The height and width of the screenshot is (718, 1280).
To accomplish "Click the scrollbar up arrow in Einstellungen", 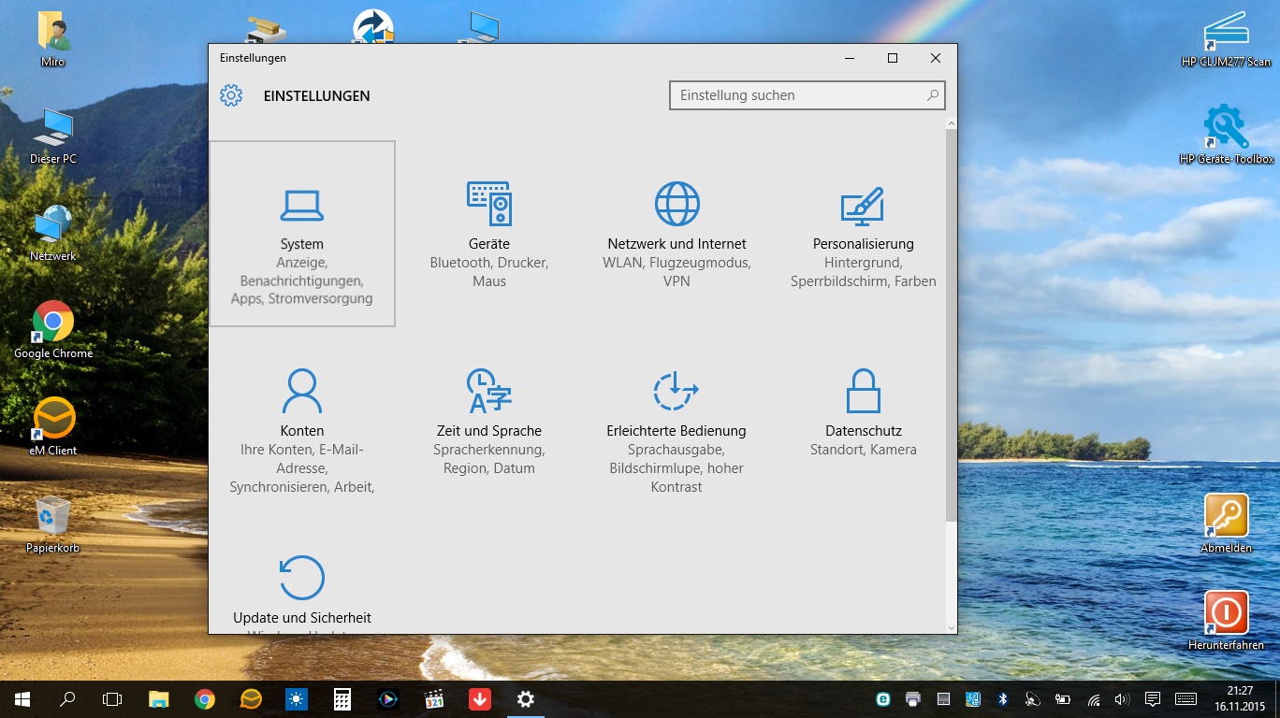I will click(x=952, y=122).
